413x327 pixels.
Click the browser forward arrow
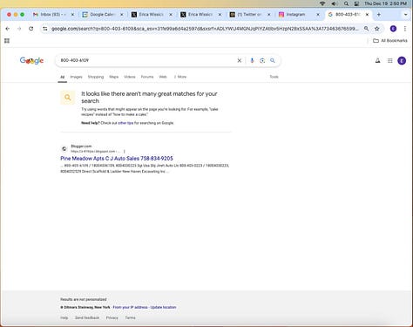(19, 29)
